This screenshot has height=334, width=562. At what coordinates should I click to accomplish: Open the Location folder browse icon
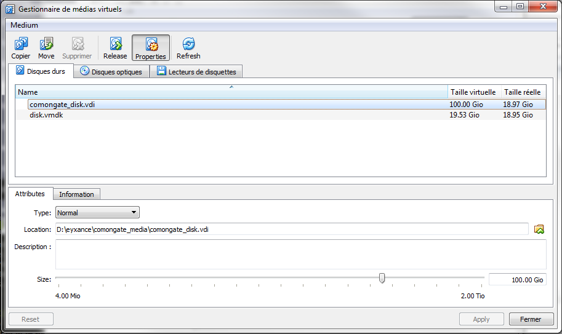(539, 229)
